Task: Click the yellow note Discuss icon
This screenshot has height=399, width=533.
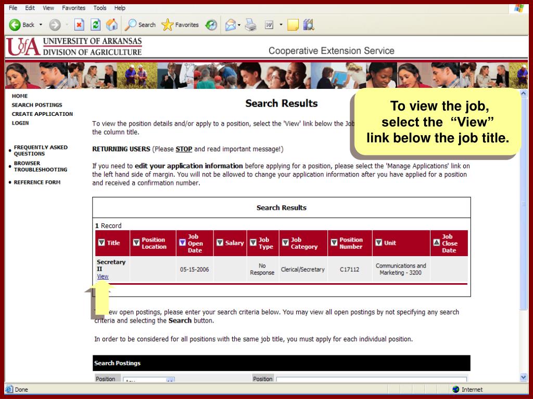Action: [x=293, y=25]
